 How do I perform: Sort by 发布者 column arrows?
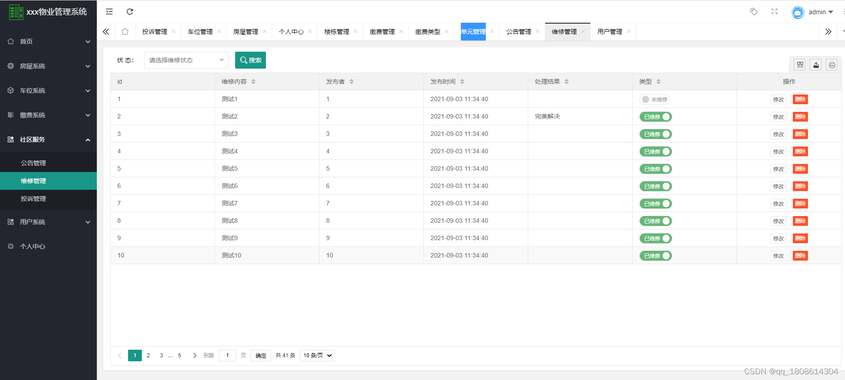[352, 82]
